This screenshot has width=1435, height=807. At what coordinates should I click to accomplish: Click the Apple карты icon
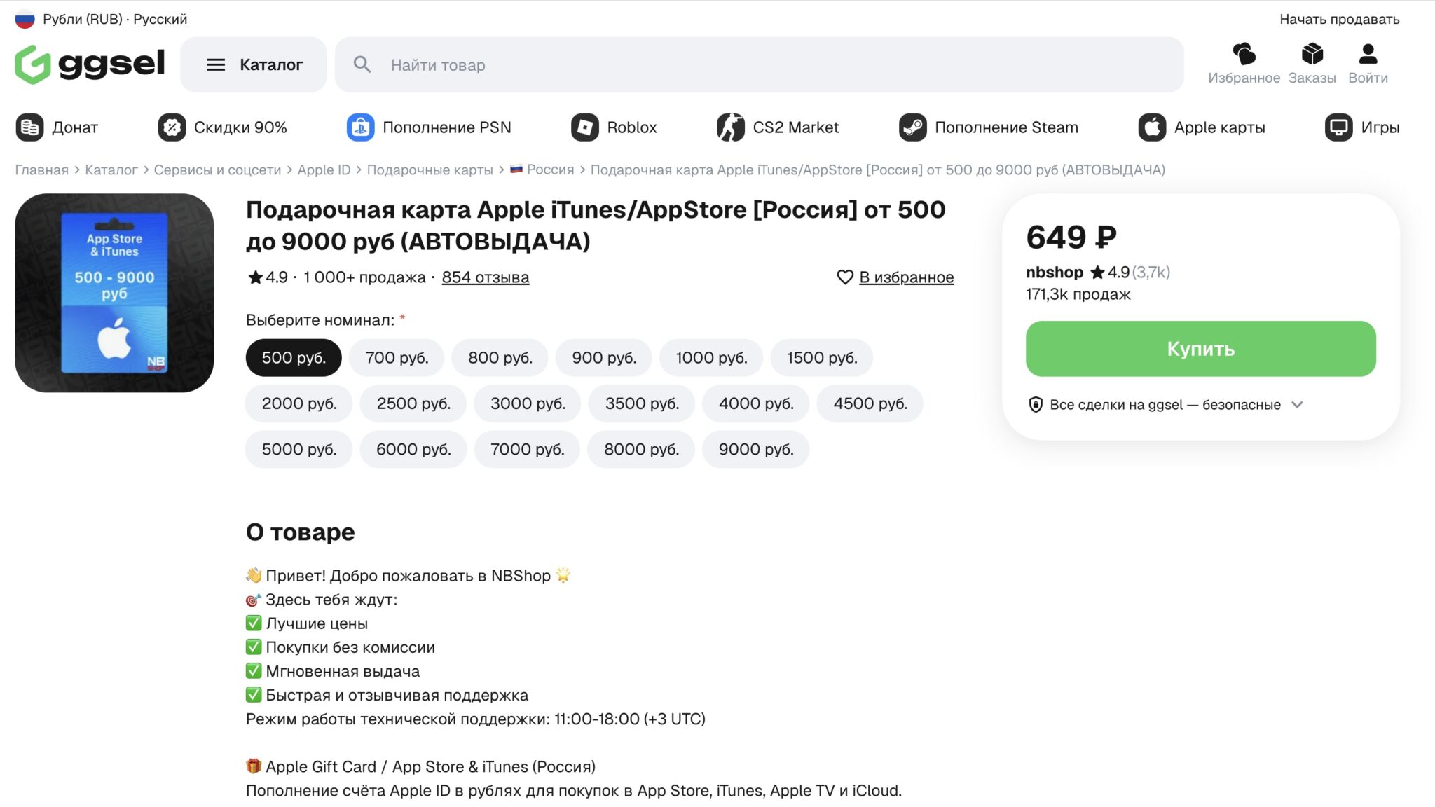[1152, 127]
